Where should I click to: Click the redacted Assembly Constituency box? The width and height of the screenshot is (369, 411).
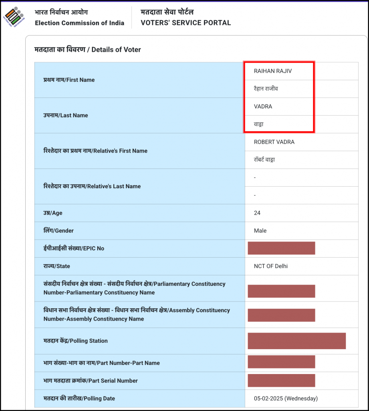tap(281, 315)
